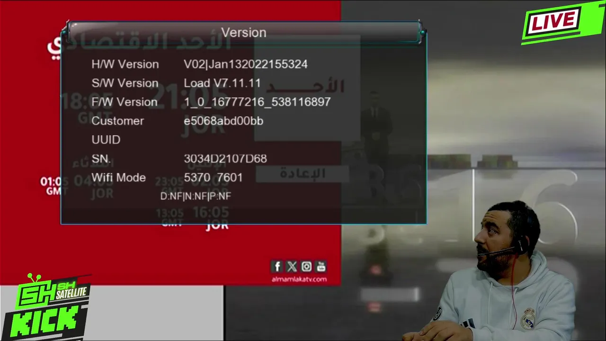
Task: Click the Instagram icon
Action: pos(306,267)
